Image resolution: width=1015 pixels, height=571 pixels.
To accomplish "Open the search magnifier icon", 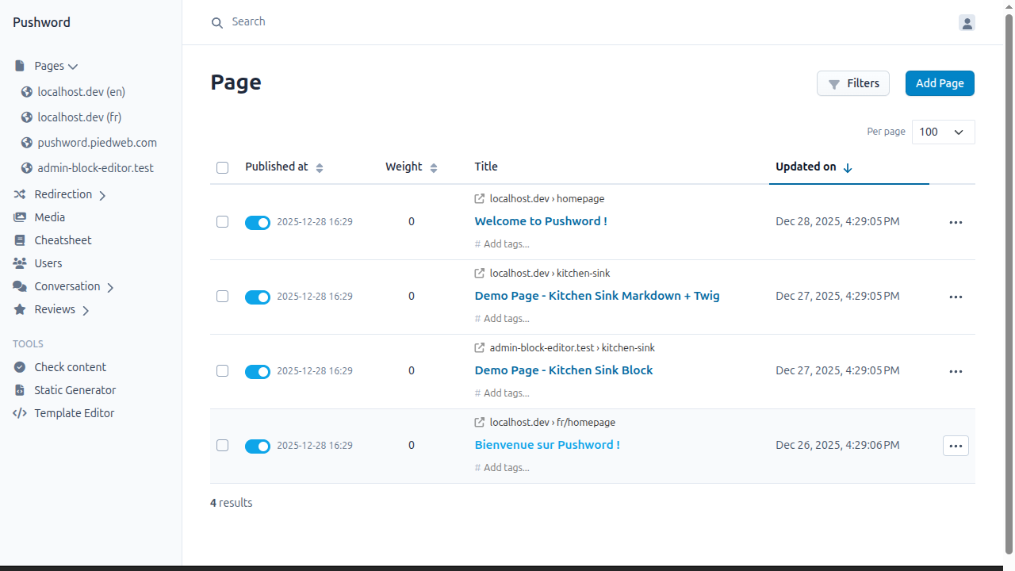I will (x=216, y=22).
